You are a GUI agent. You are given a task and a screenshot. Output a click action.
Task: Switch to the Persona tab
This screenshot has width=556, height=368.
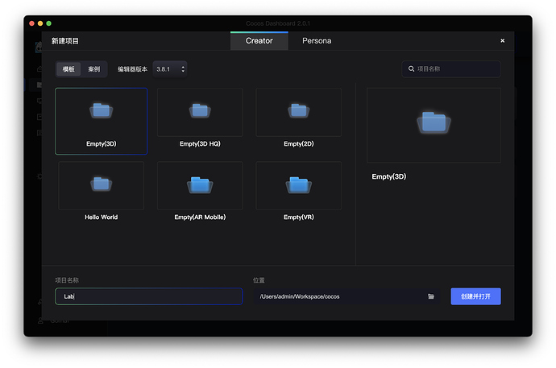pyautogui.click(x=317, y=41)
